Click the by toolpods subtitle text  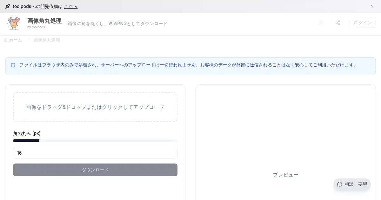pos(36,27)
